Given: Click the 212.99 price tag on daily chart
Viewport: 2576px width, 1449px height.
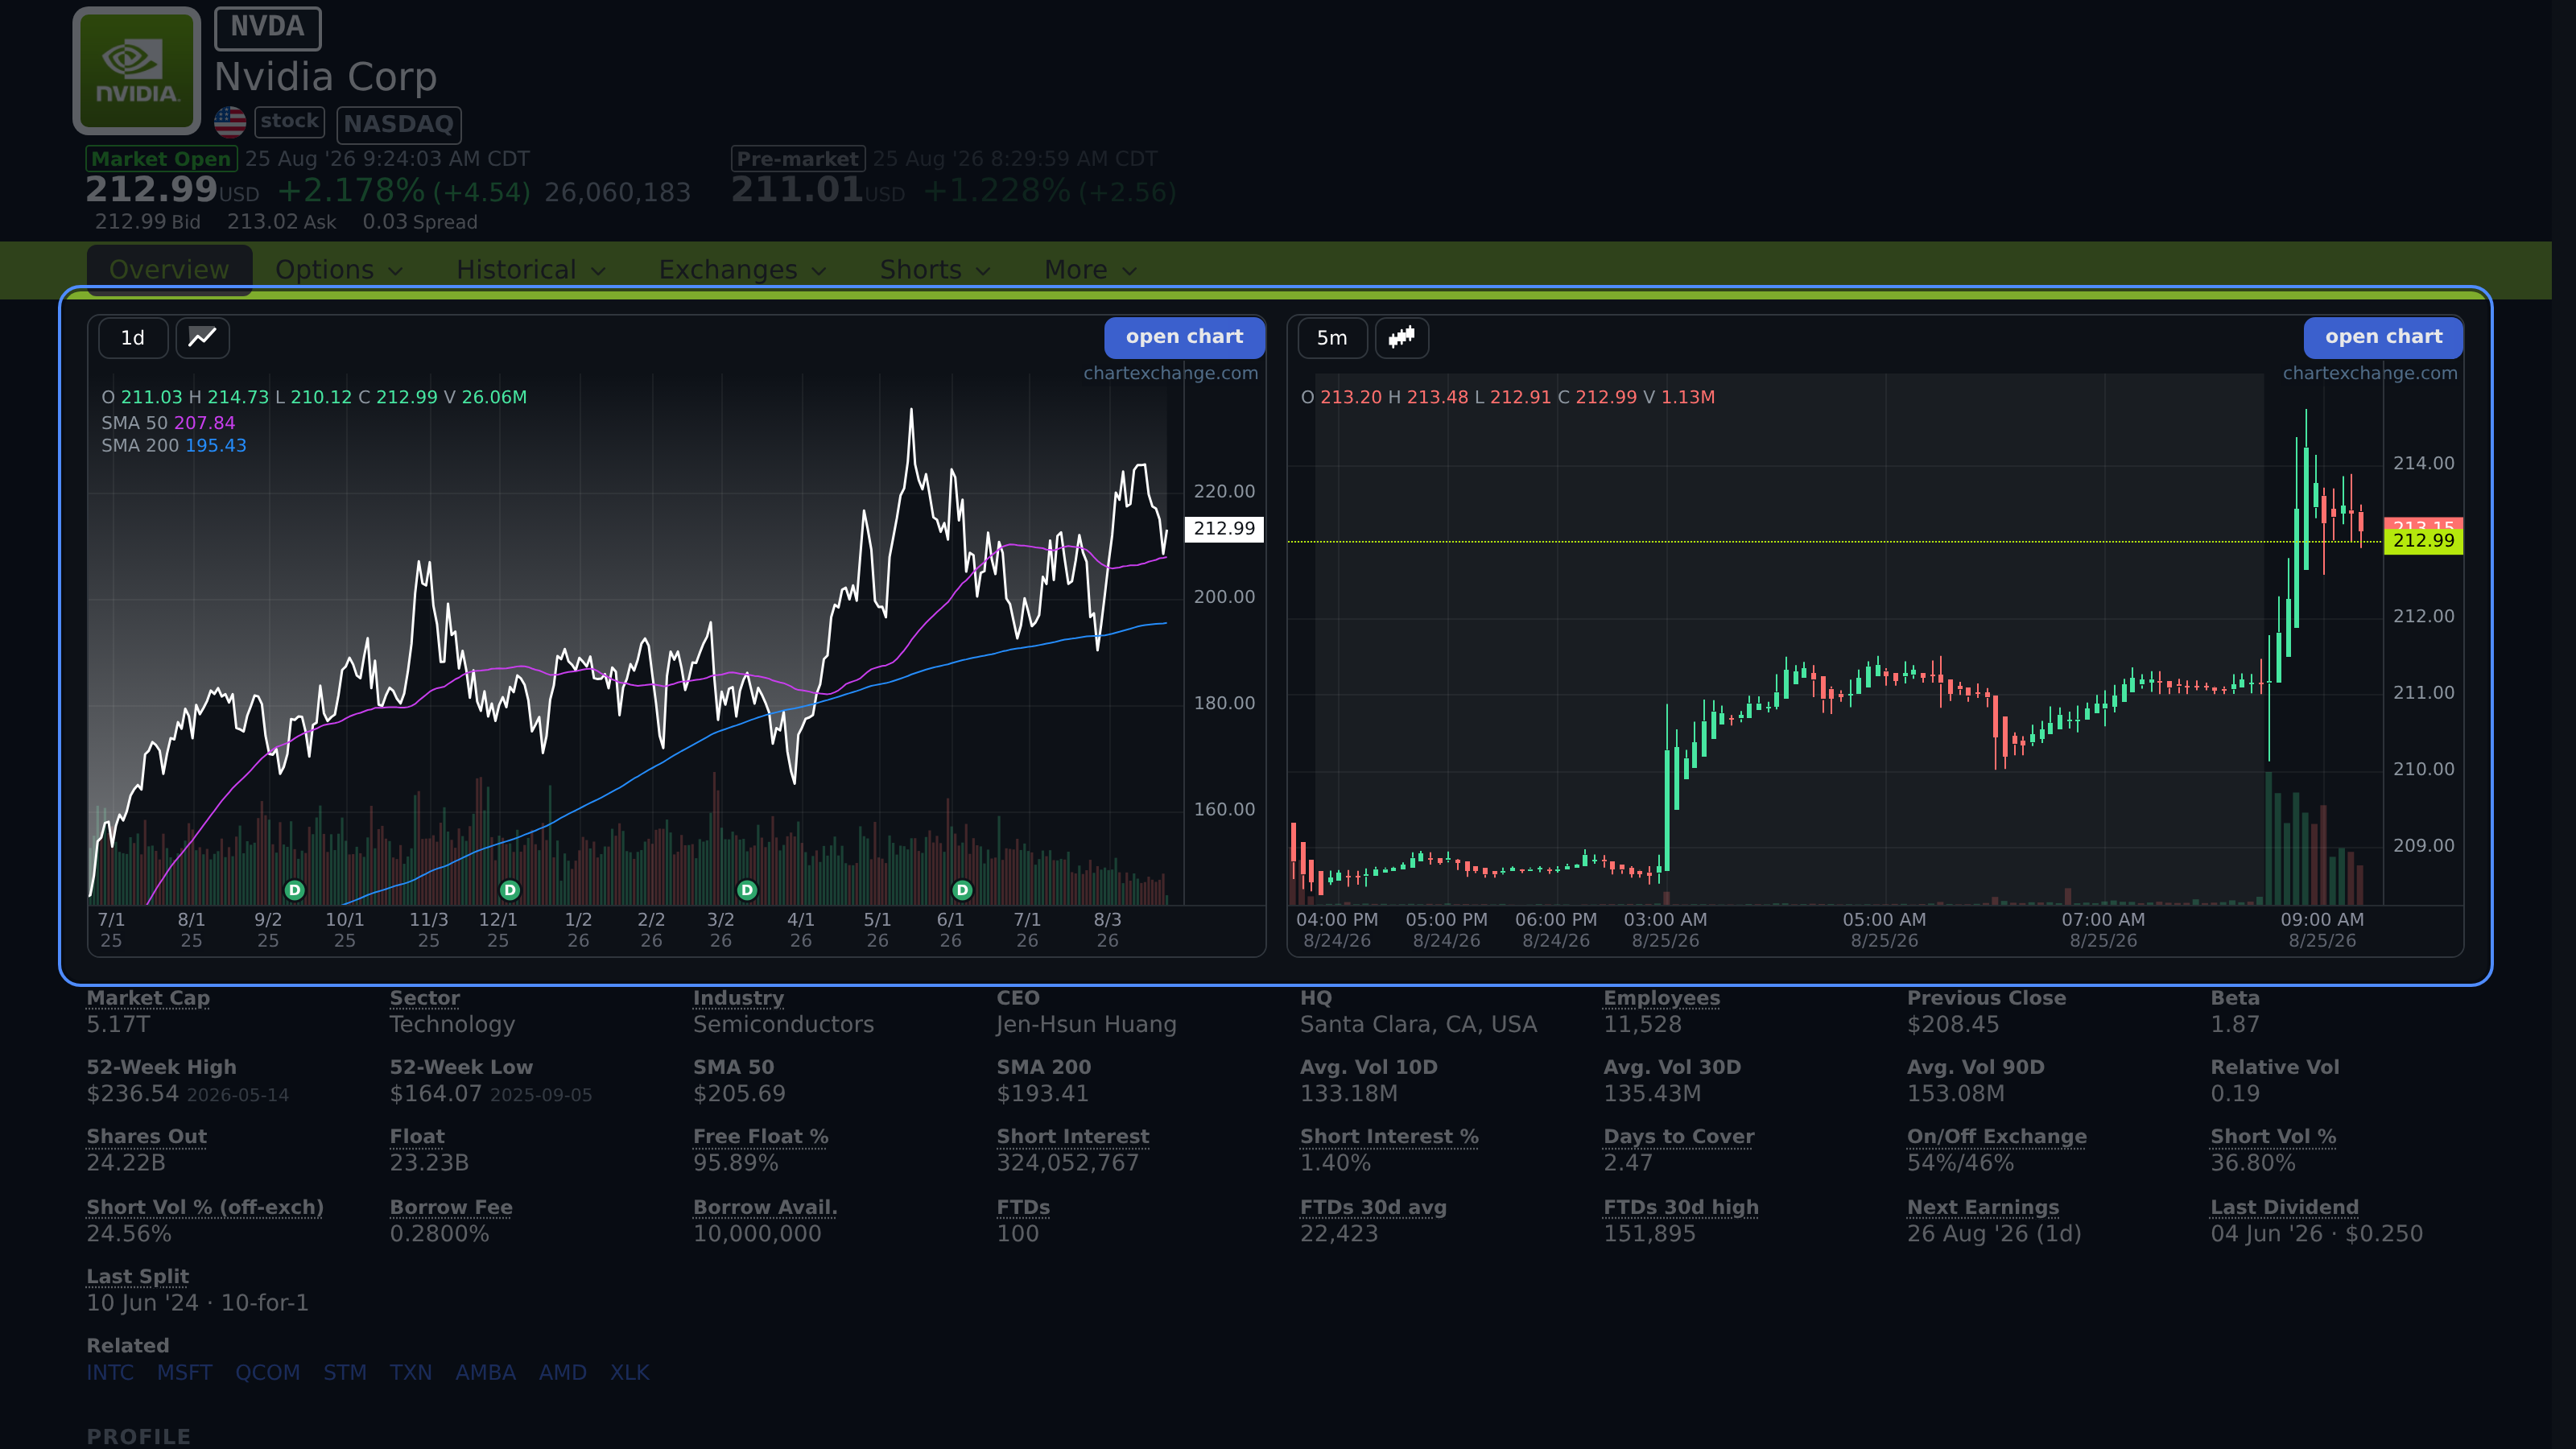Looking at the screenshot, I should pos(1224,529).
